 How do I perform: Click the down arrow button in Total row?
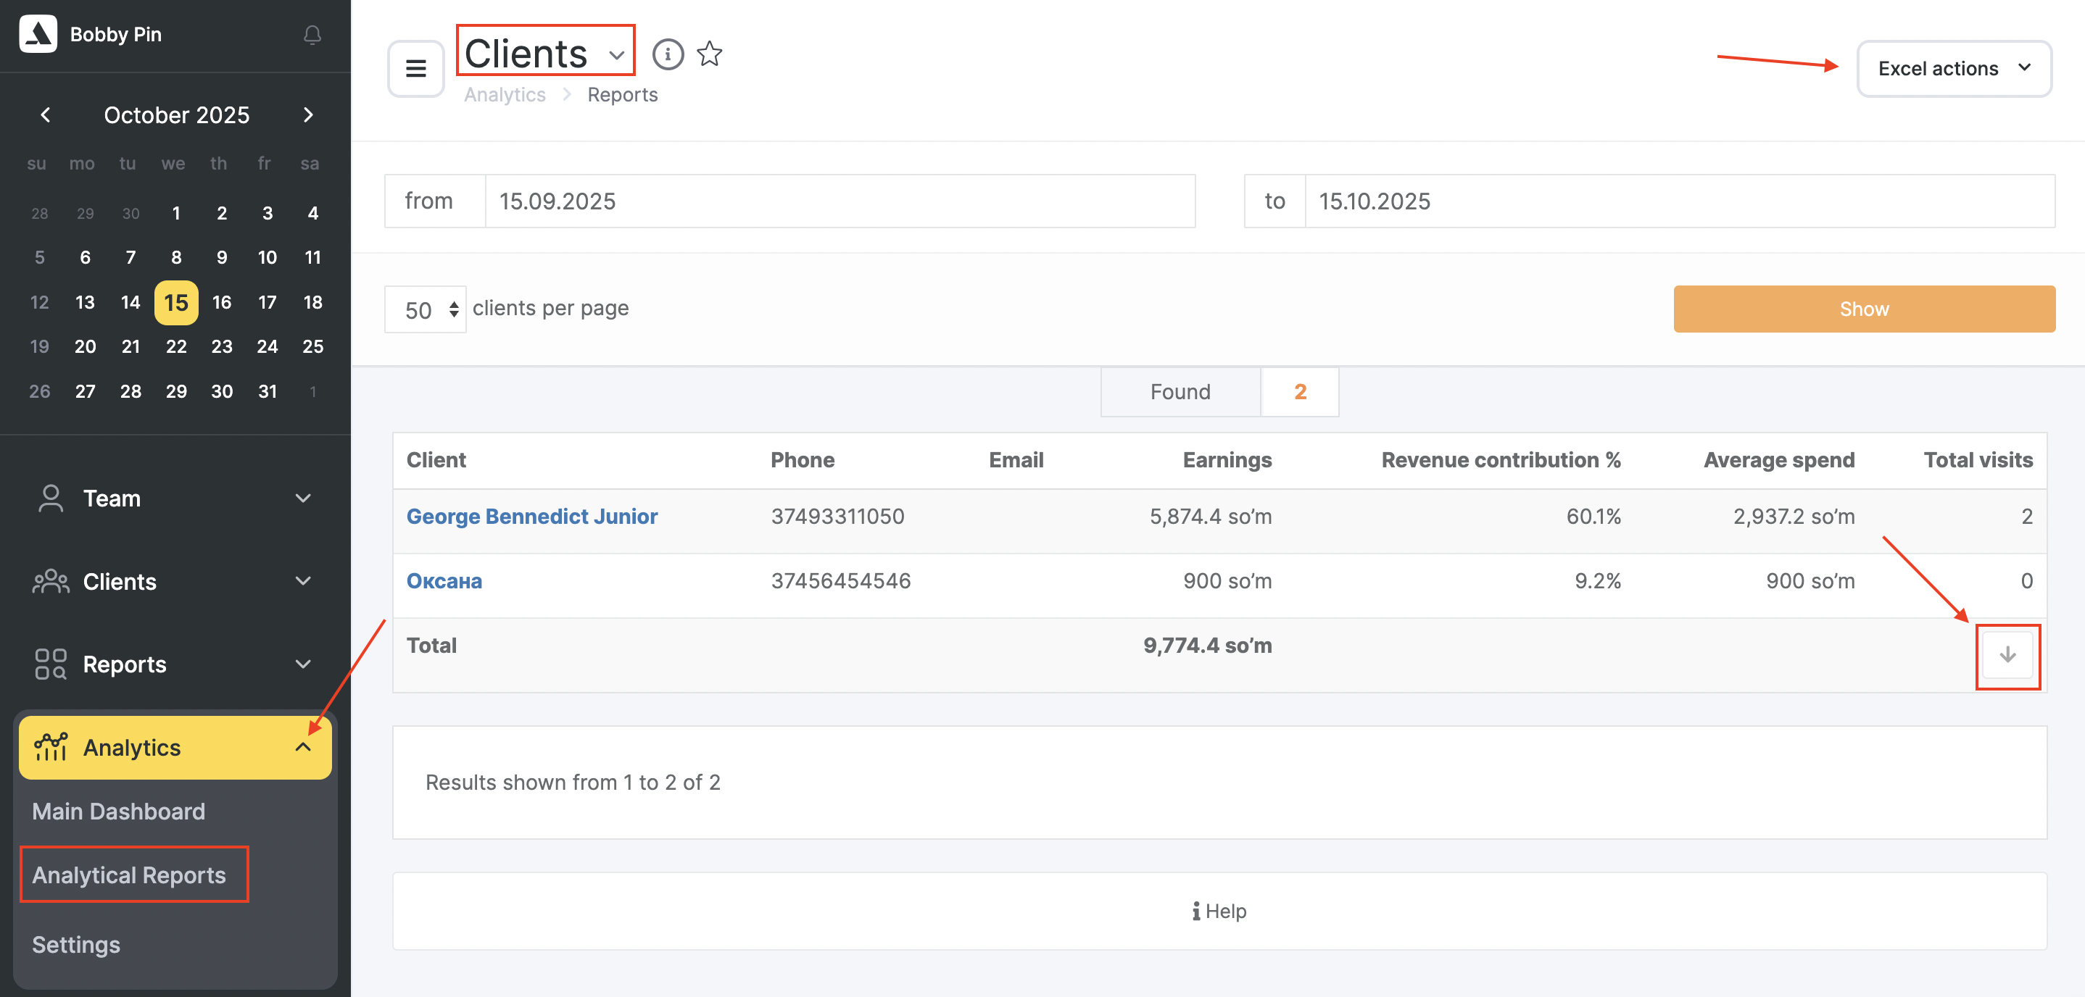(x=2007, y=656)
